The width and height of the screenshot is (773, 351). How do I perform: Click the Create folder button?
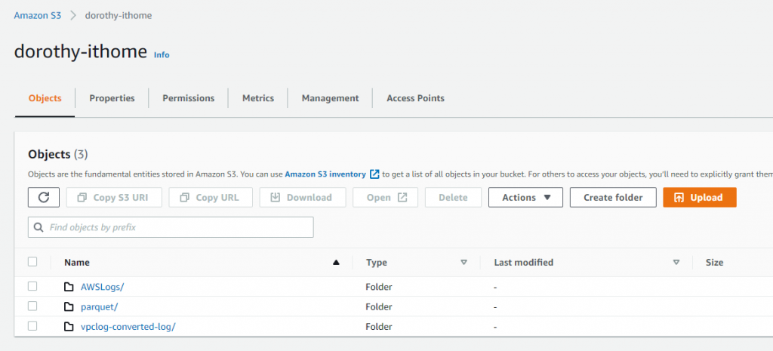[x=613, y=197]
